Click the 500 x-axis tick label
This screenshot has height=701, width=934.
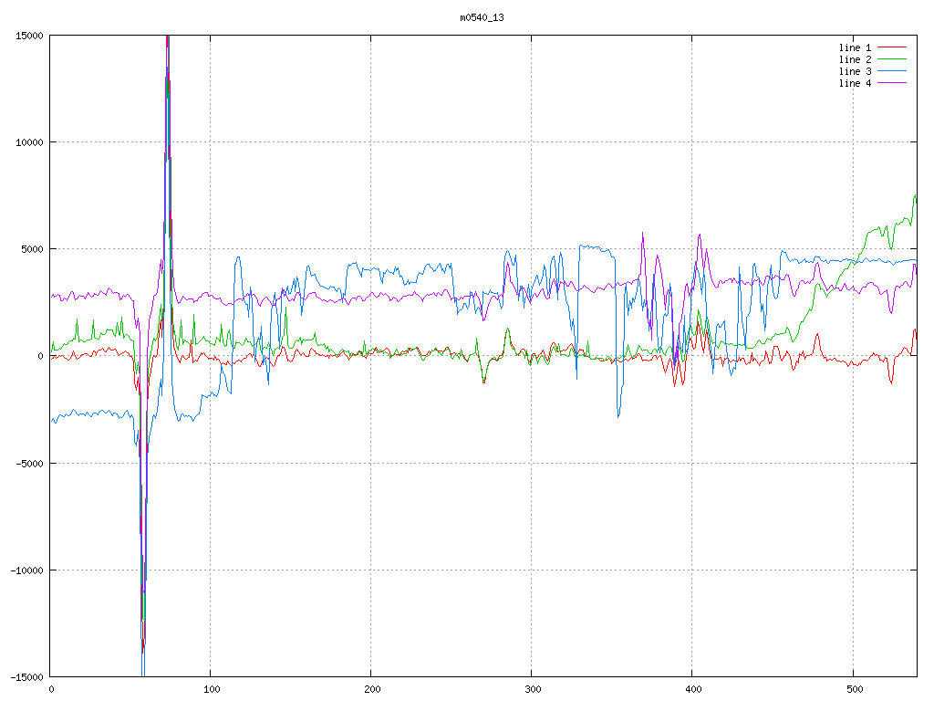click(853, 689)
